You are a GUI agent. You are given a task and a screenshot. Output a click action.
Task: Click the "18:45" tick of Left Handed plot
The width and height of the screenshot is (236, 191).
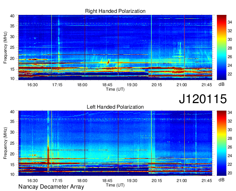[107, 181]
